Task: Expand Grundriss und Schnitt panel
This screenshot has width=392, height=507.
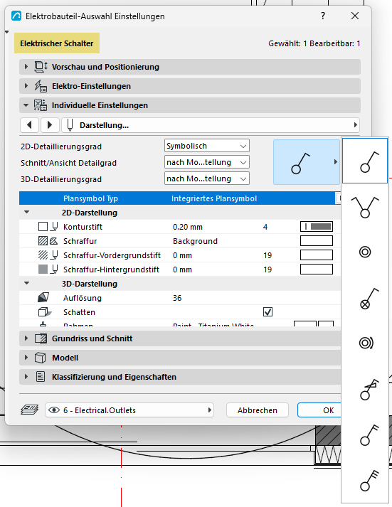Action: pos(26,338)
